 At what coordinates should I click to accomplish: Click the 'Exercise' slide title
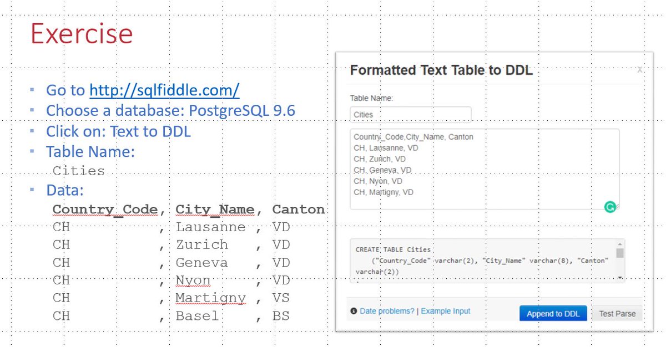82,33
